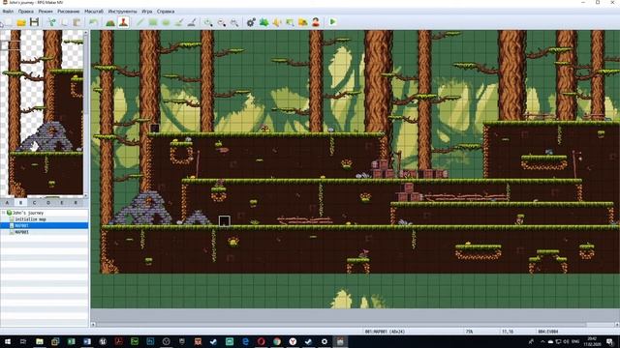Open the Windows notification center icon
Viewport: 620px width, 348px height.
(x=610, y=341)
